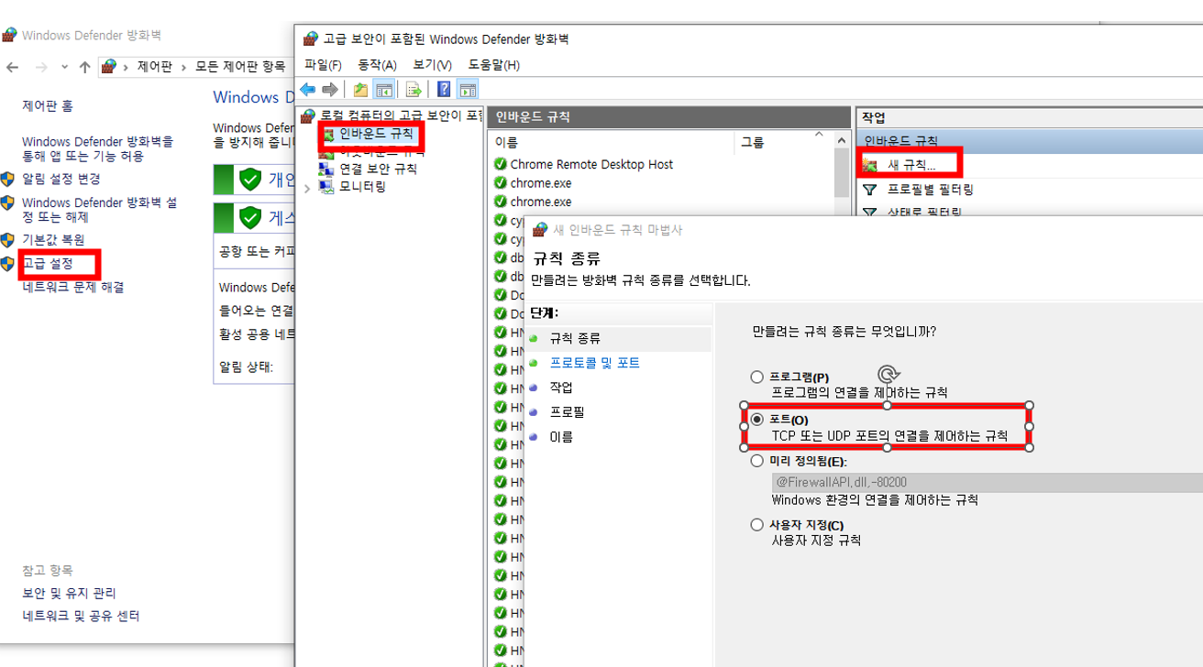
Task: Open the 도움말(H) menu
Action: point(493,65)
